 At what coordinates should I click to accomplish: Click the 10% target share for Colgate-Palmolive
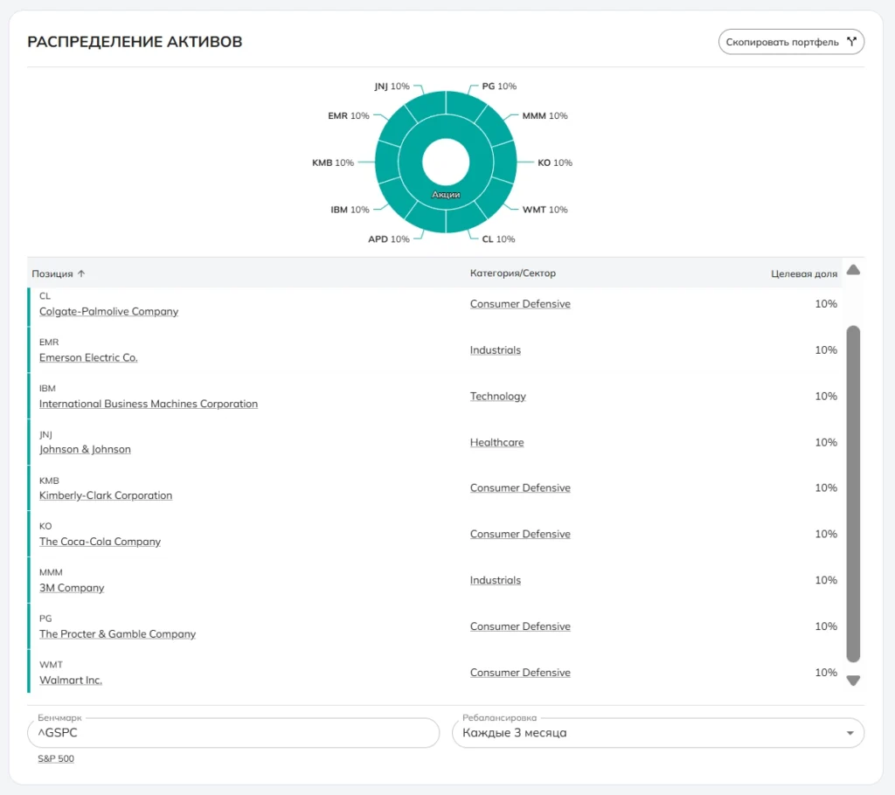pyautogui.click(x=826, y=304)
